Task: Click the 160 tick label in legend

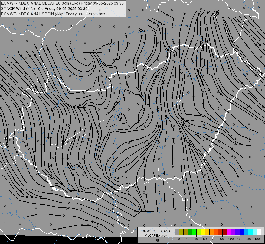Action: [x=240, y=239]
